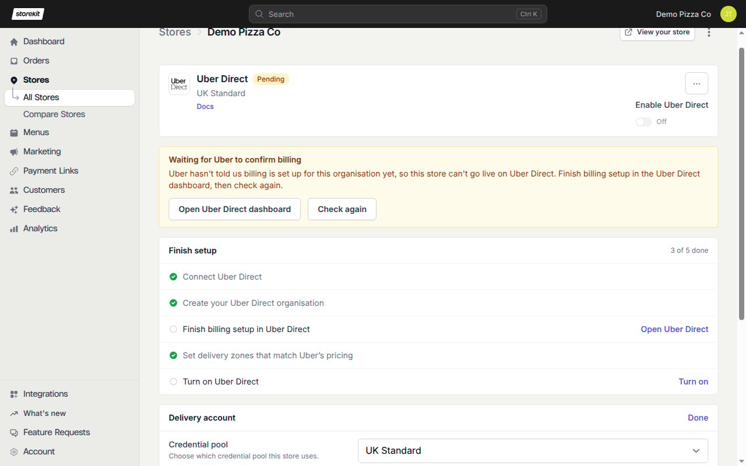Click the Feature Requests chat icon
This screenshot has width=746, height=466.
[14, 433]
